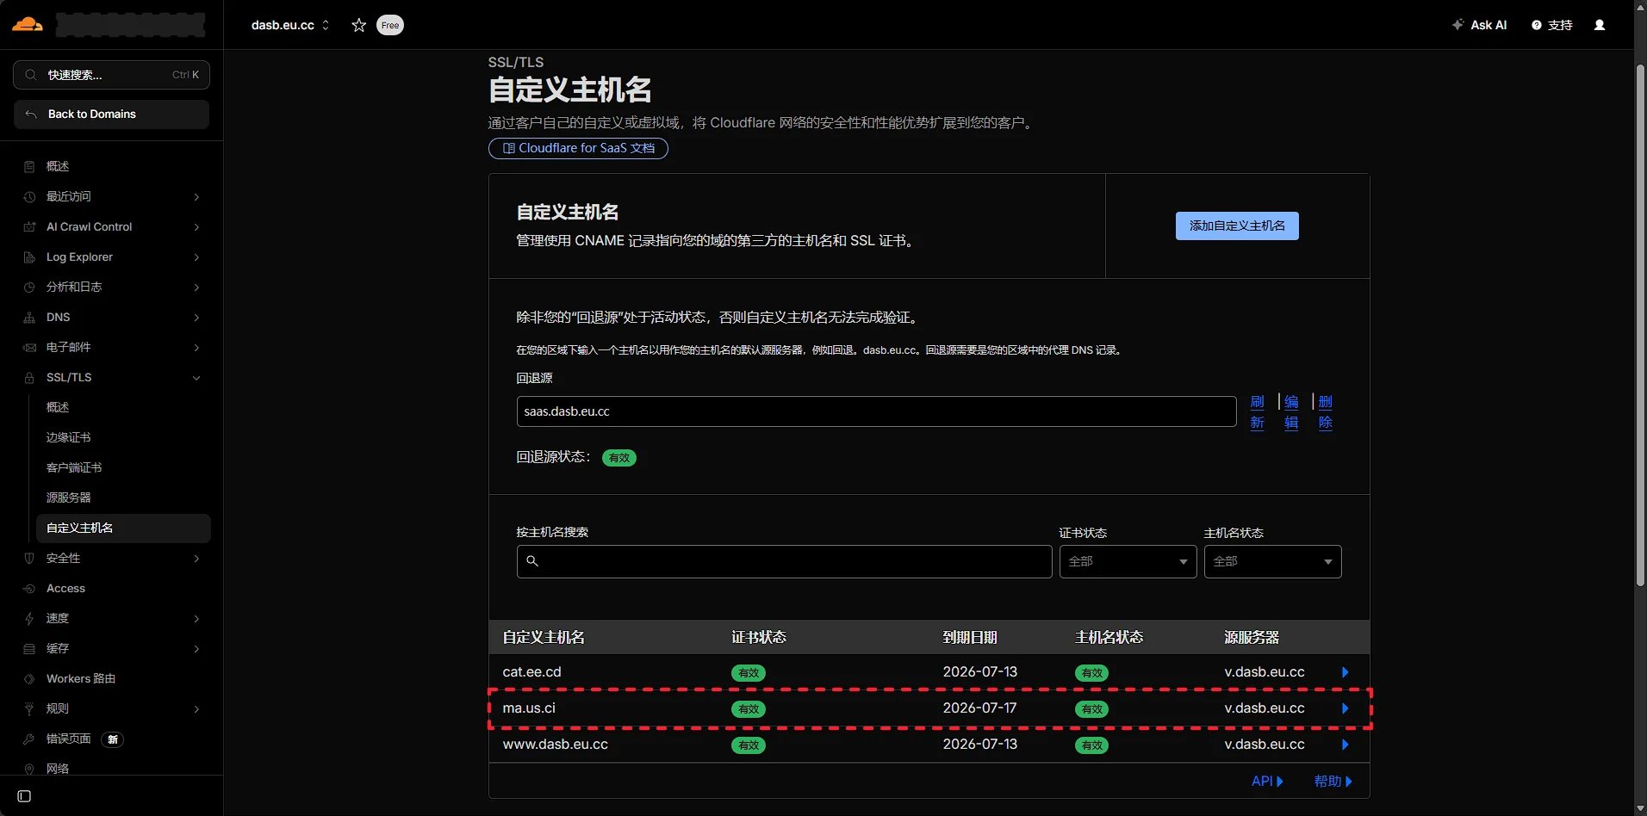Expand the Log Explorer section

point(196,257)
